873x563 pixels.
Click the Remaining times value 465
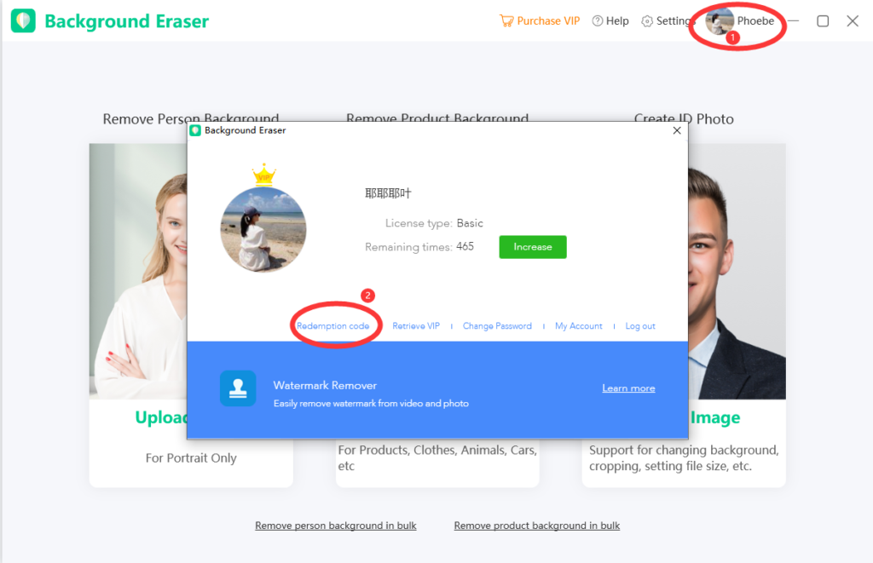pyautogui.click(x=465, y=246)
